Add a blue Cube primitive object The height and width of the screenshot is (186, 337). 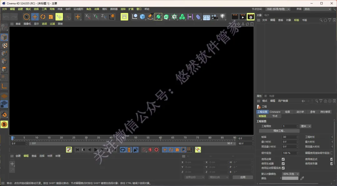[142, 17]
